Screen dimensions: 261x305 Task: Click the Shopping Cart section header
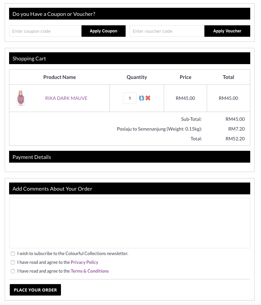pyautogui.click(x=130, y=58)
